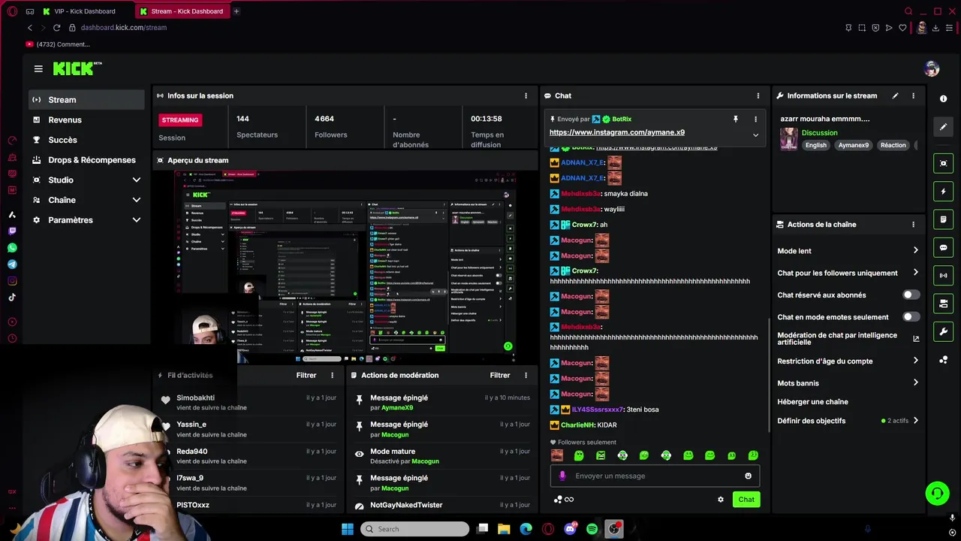Screen dimensions: 961x541
Task: Open the pinned Instagram link
Action: tap(617, 132)
